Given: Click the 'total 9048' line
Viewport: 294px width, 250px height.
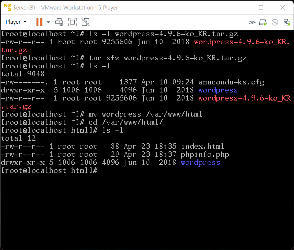Looking at the screenshot, I should pyautogui.click(x=23, y=74).
